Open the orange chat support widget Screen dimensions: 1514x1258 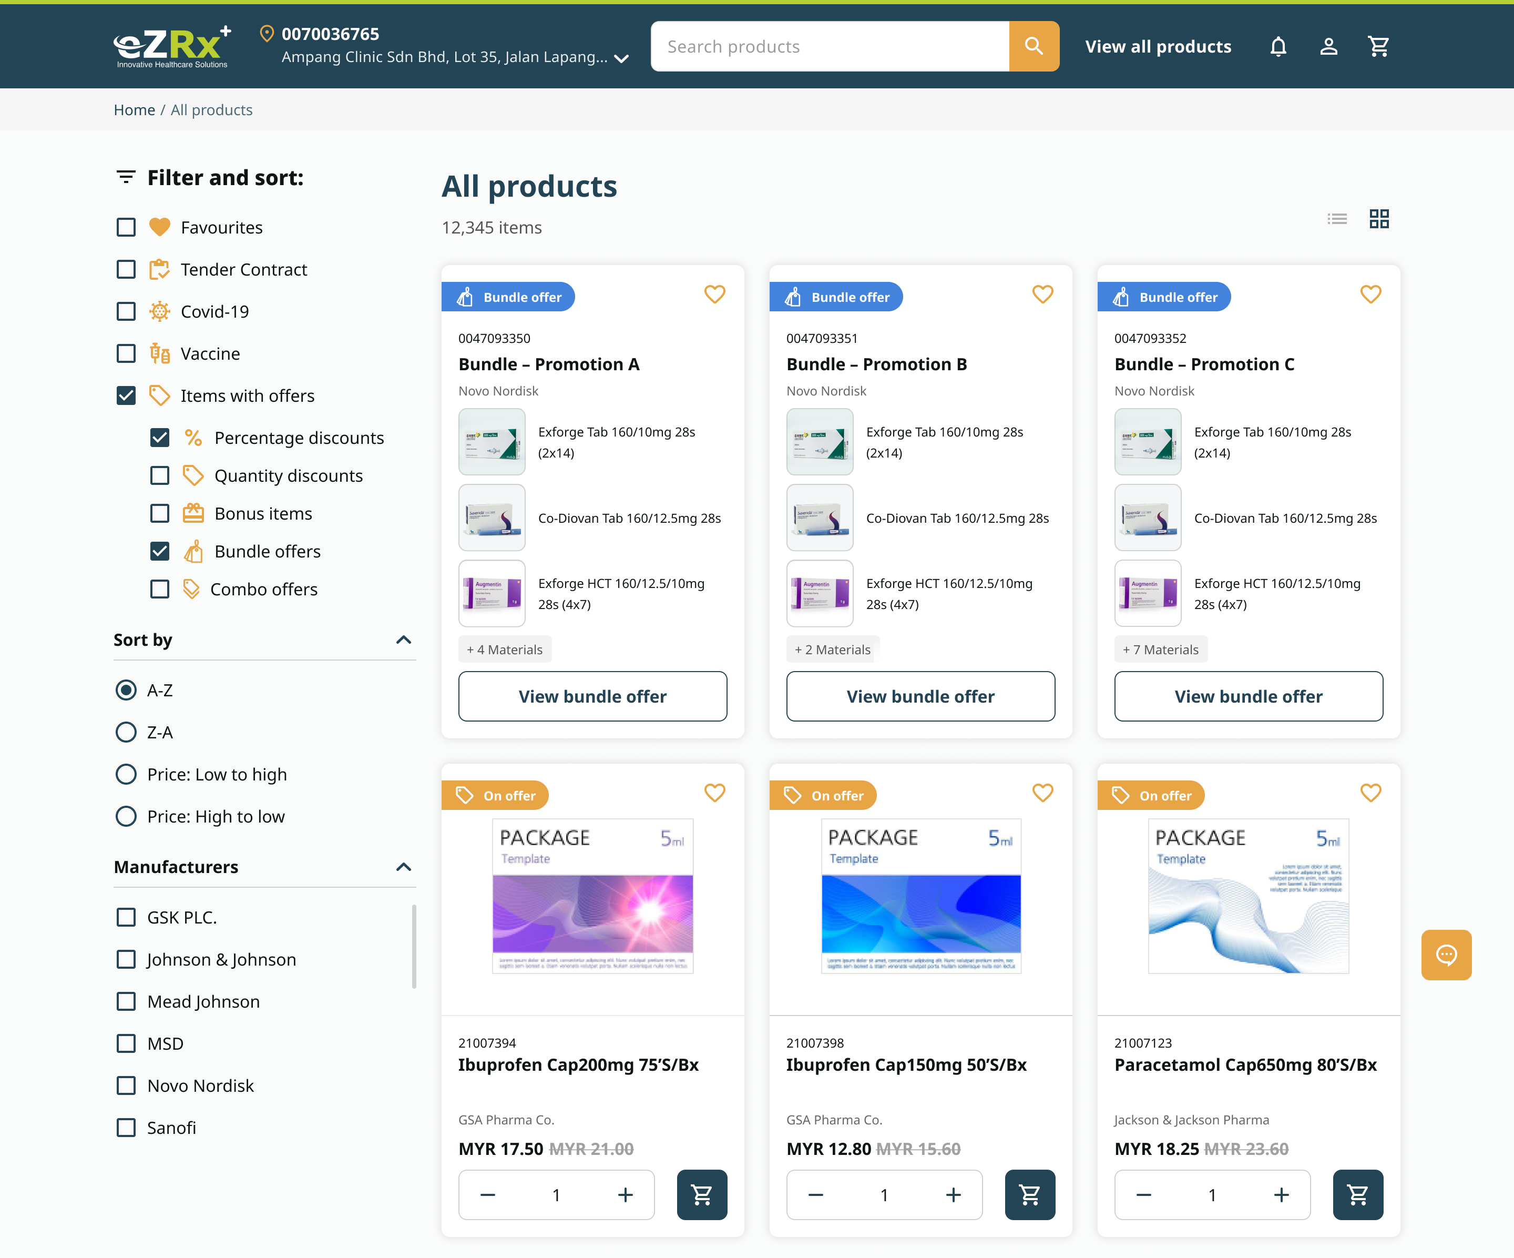(1446, 955)
